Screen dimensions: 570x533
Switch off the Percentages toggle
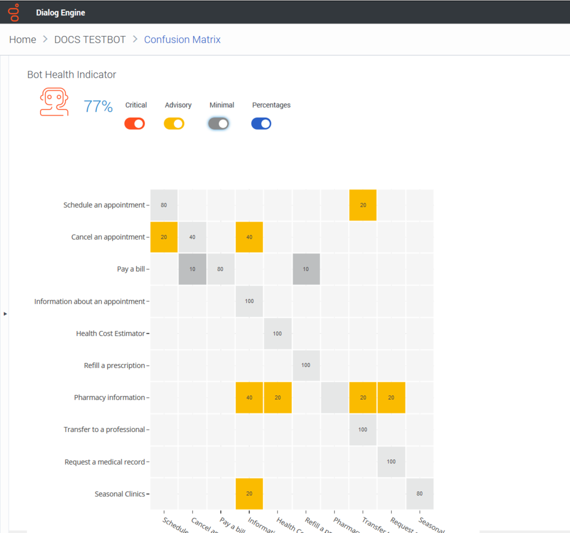tap(262, 124)
